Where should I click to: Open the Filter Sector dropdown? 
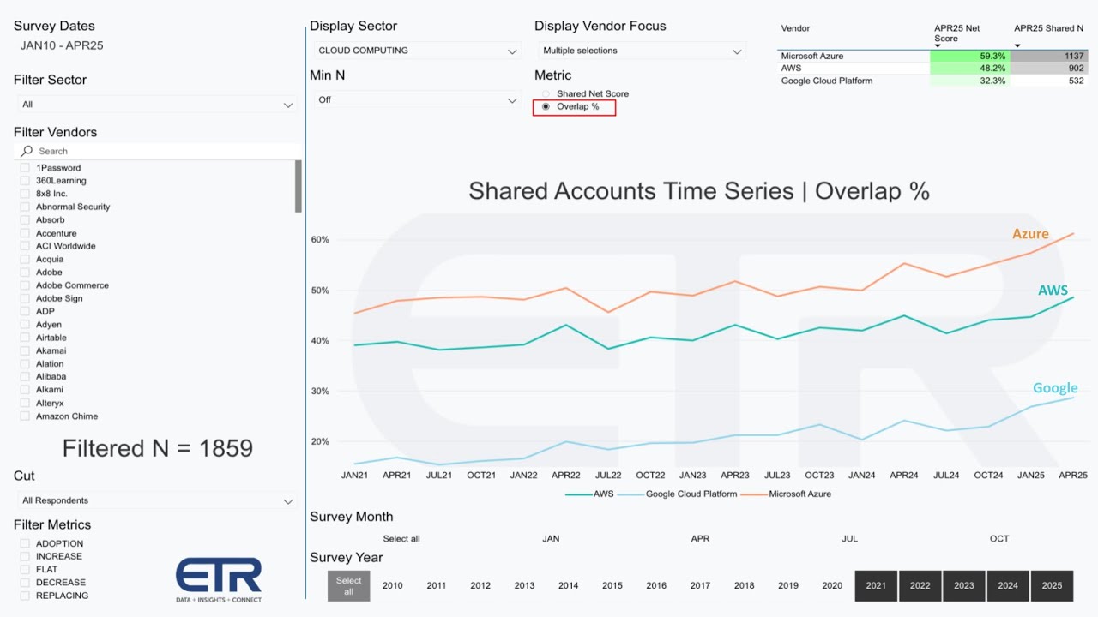click(x=158, y=105)
